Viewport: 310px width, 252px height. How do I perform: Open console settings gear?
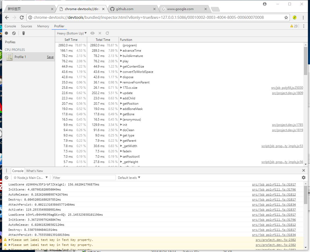point(304,178)
